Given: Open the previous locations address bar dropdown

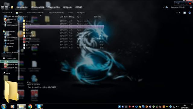Looking at the screenshot, I should click(163, 7).
